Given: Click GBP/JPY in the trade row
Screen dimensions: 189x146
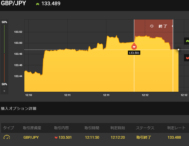Looking at the screenshot, I should tap(31, 137).
